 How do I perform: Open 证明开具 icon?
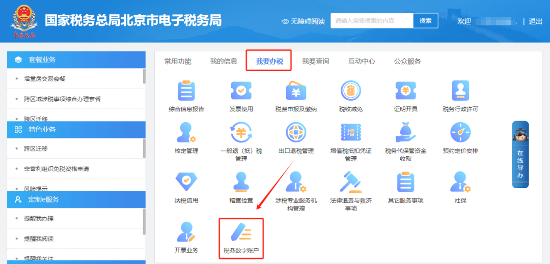click(405, 91)
